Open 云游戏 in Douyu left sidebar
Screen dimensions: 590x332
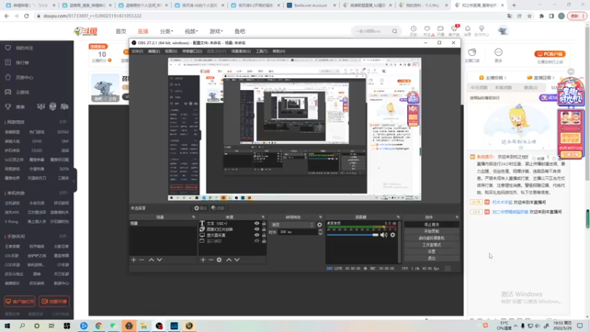23,92
